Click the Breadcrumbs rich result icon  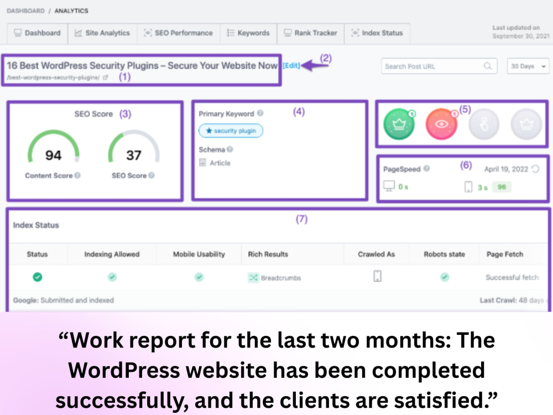[253, 278]
